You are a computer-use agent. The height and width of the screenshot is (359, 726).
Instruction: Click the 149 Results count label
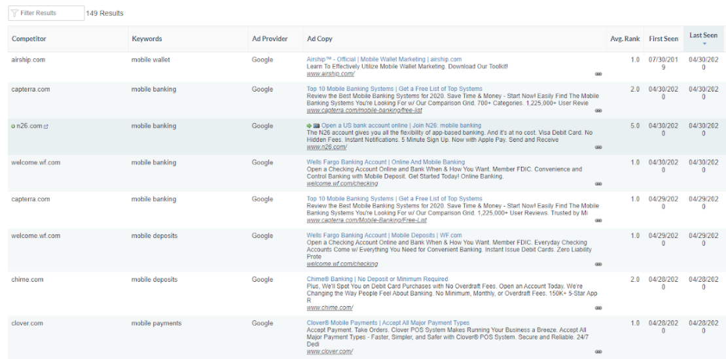(x=105, y=14)
